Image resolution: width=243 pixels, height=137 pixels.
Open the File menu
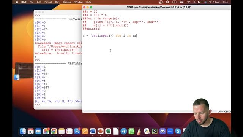(32, 2)
